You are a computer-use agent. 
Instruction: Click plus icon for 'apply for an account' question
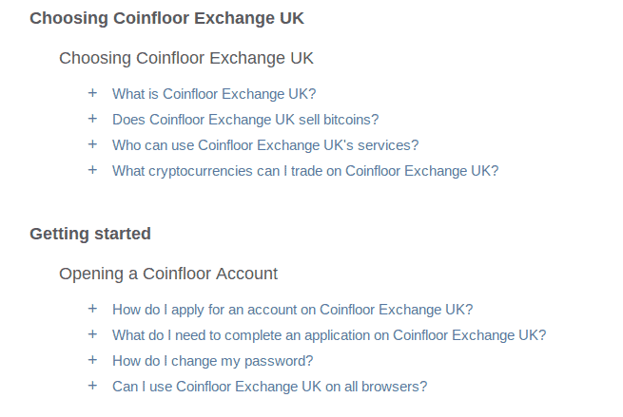(92, 309)
